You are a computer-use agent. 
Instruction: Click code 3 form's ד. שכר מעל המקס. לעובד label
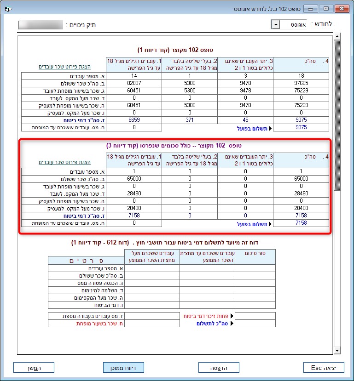pos(77,194)
